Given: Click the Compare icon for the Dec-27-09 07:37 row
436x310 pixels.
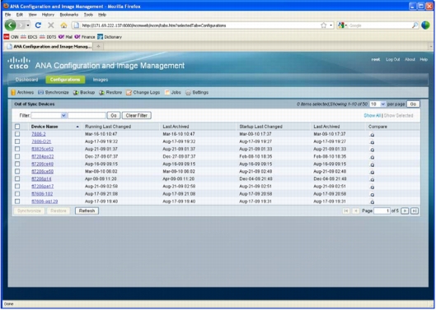Looking at the screenshot, I should pyautogui.click(x=372, y=157).
